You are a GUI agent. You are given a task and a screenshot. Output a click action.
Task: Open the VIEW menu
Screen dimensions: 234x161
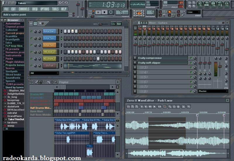35,9
